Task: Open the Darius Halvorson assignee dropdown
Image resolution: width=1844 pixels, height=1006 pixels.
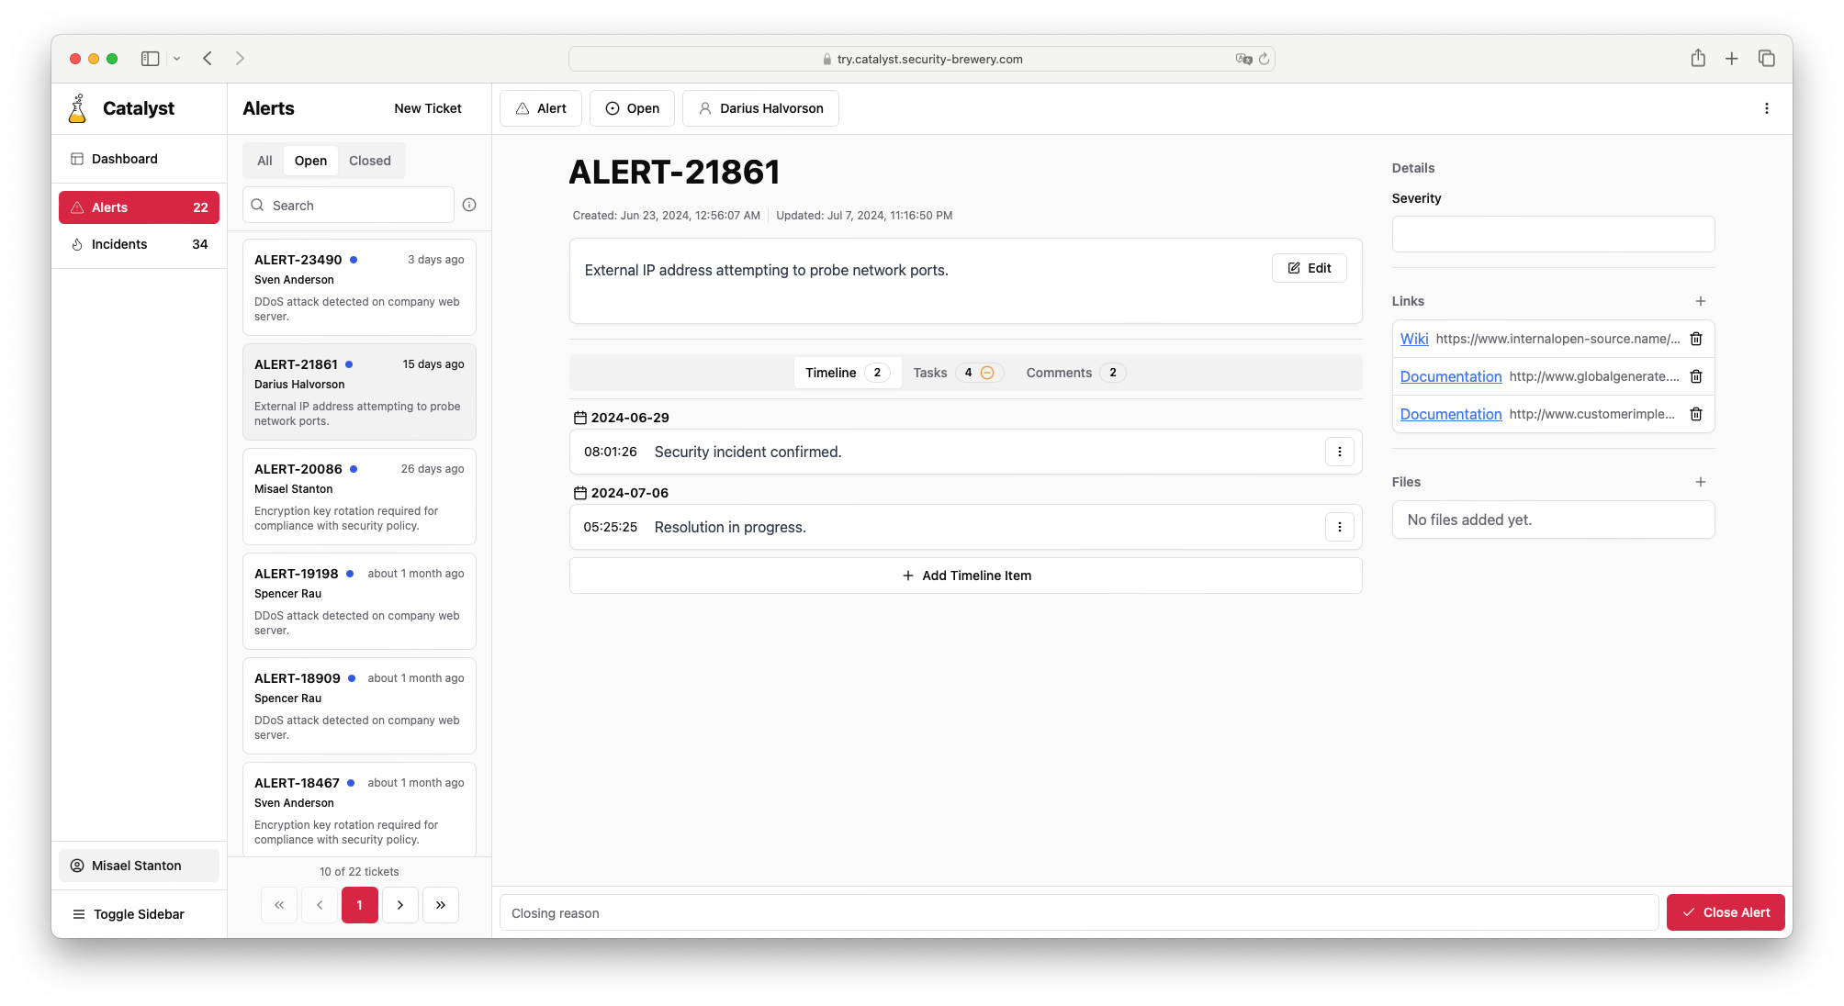Action: 760,108
